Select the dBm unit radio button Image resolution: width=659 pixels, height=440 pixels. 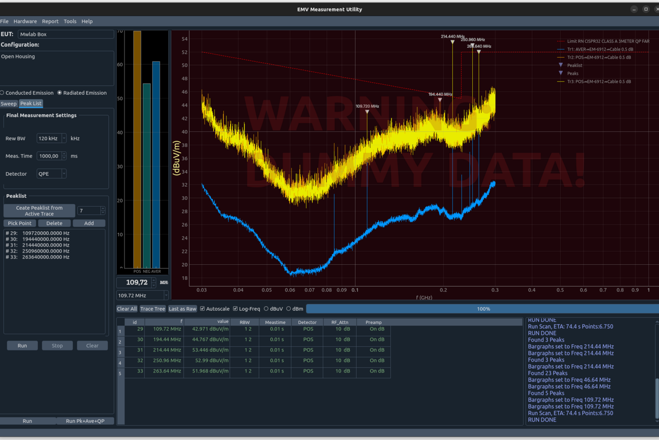point(289,309)
